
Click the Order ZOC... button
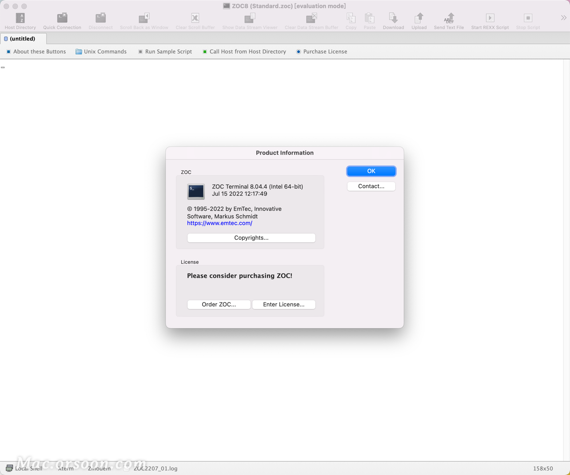[x=219, y=305]
